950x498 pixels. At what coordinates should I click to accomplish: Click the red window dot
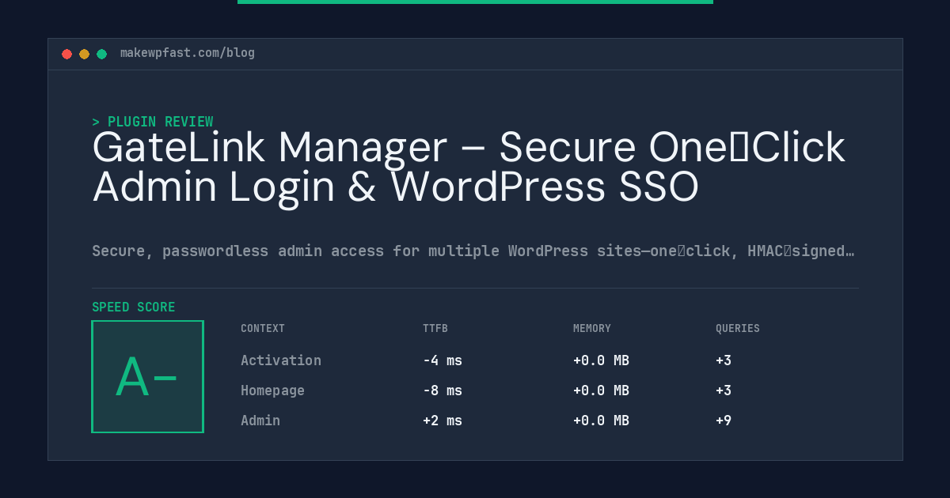pos(66,54)
